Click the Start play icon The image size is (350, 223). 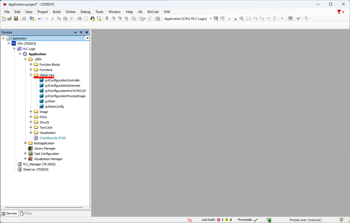click(230, 19)
